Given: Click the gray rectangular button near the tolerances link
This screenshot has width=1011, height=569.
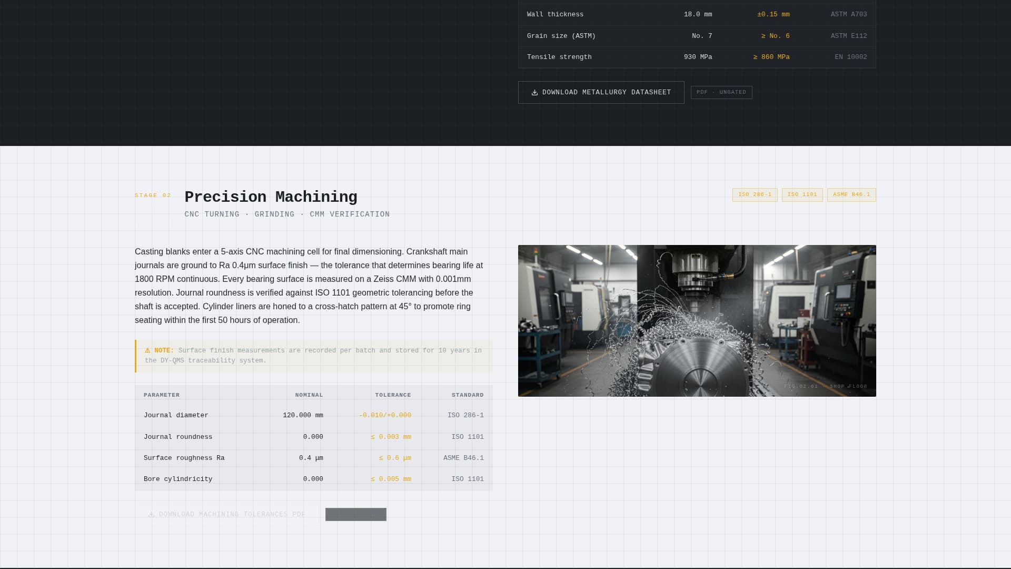Looking at the screenshot, I should [355, 514].
